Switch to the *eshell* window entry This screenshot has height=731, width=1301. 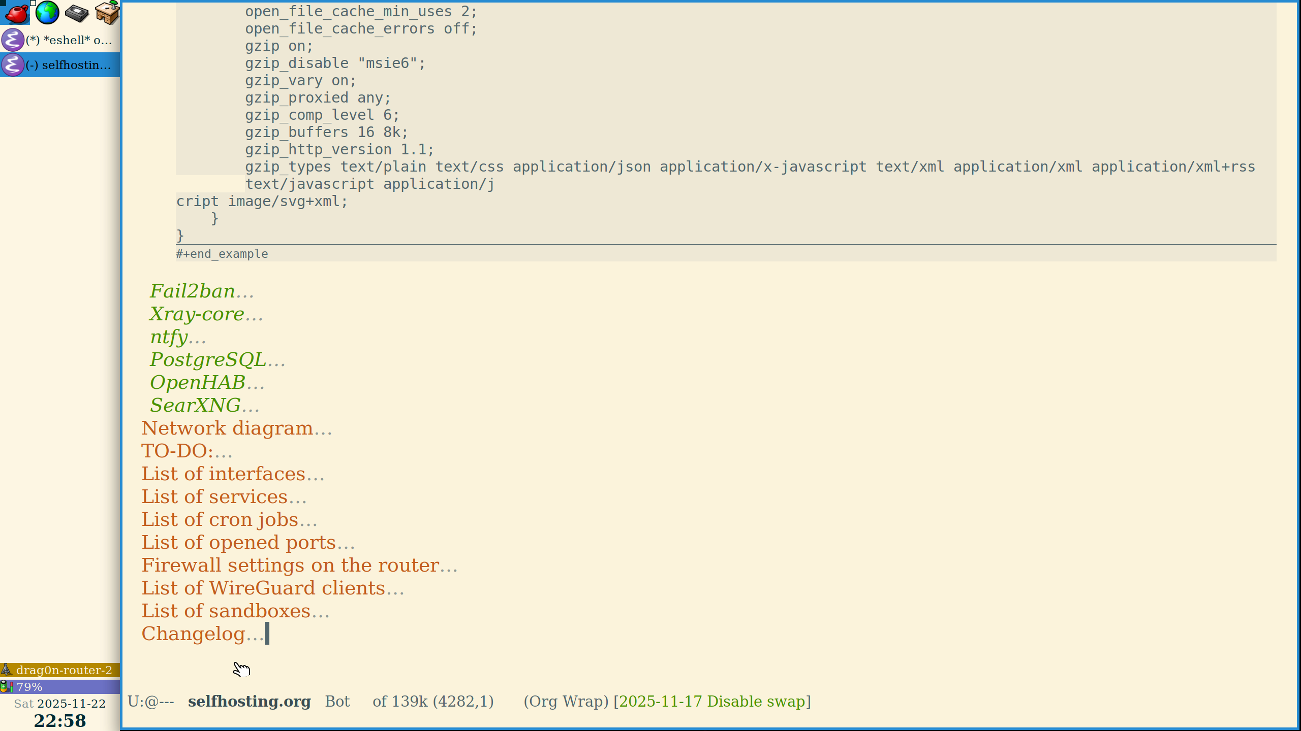(69, 40)
